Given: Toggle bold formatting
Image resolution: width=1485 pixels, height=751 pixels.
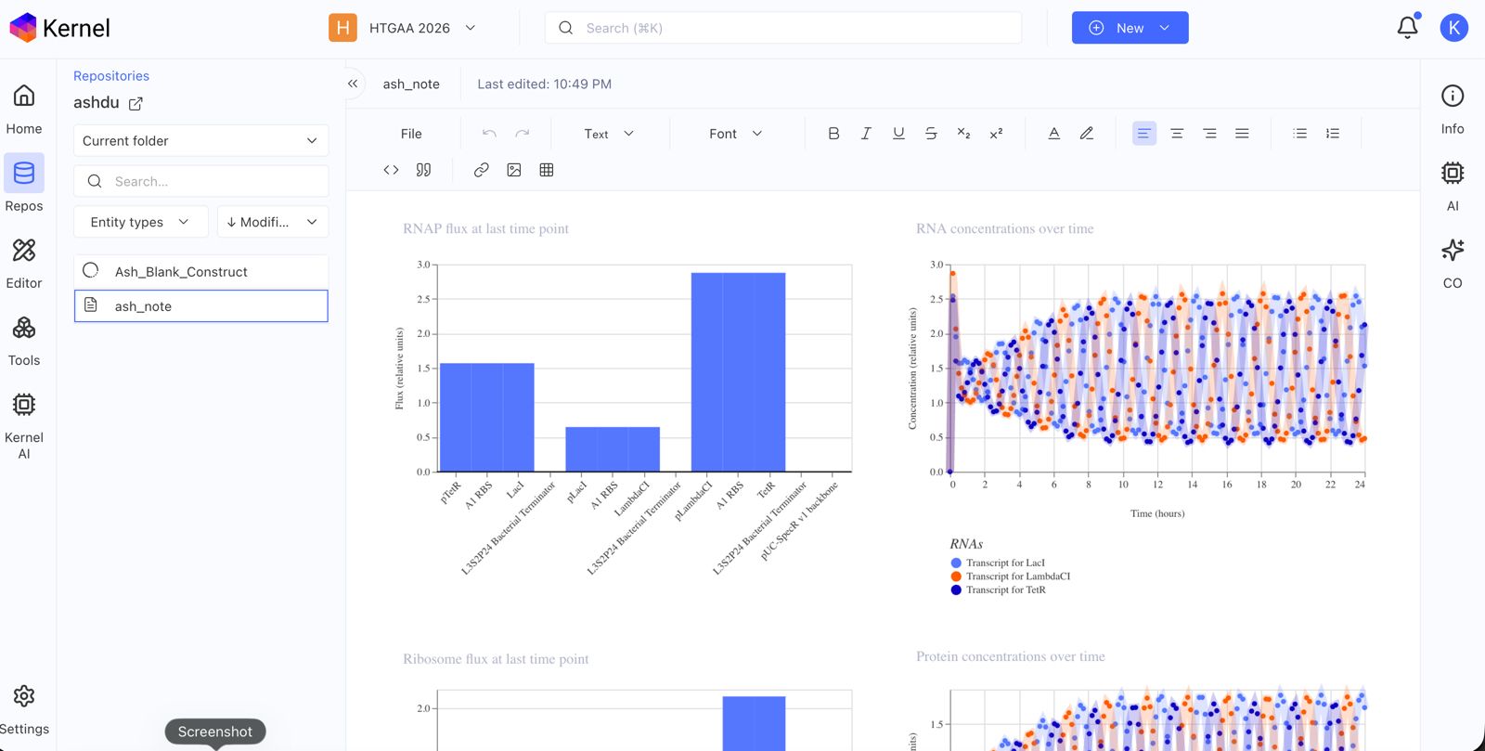Looking at the screenshot, I should tap(833, 134).
